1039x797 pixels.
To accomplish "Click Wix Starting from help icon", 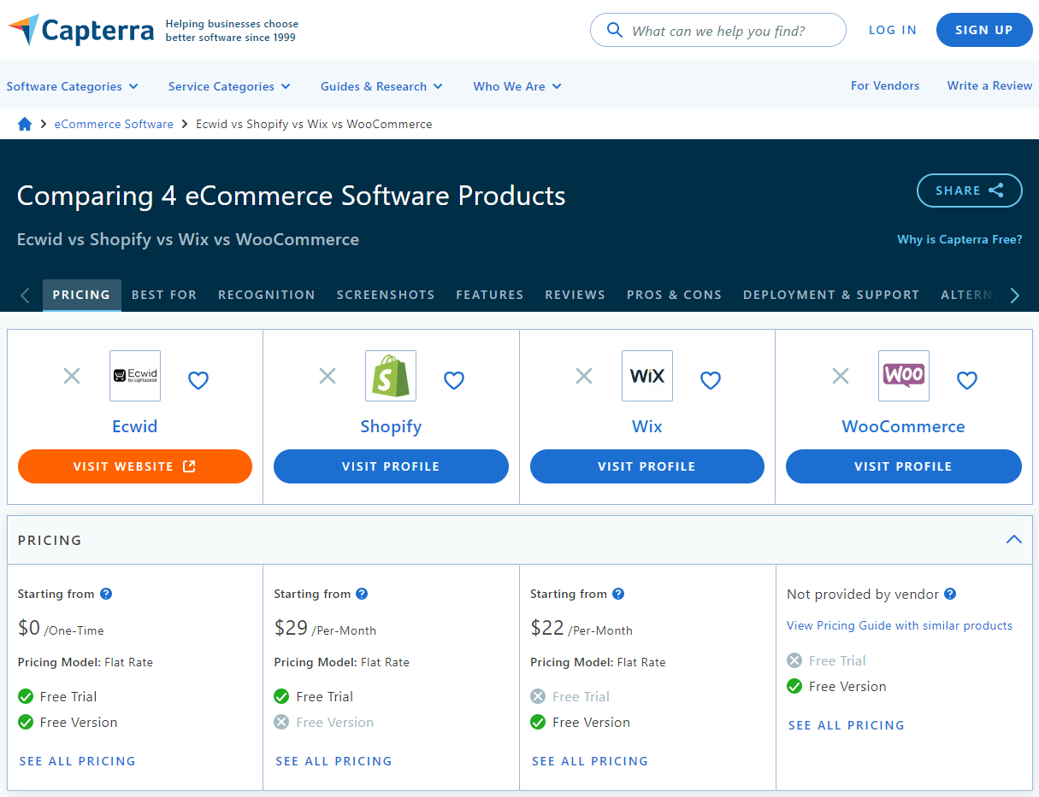I will (618, 594).
